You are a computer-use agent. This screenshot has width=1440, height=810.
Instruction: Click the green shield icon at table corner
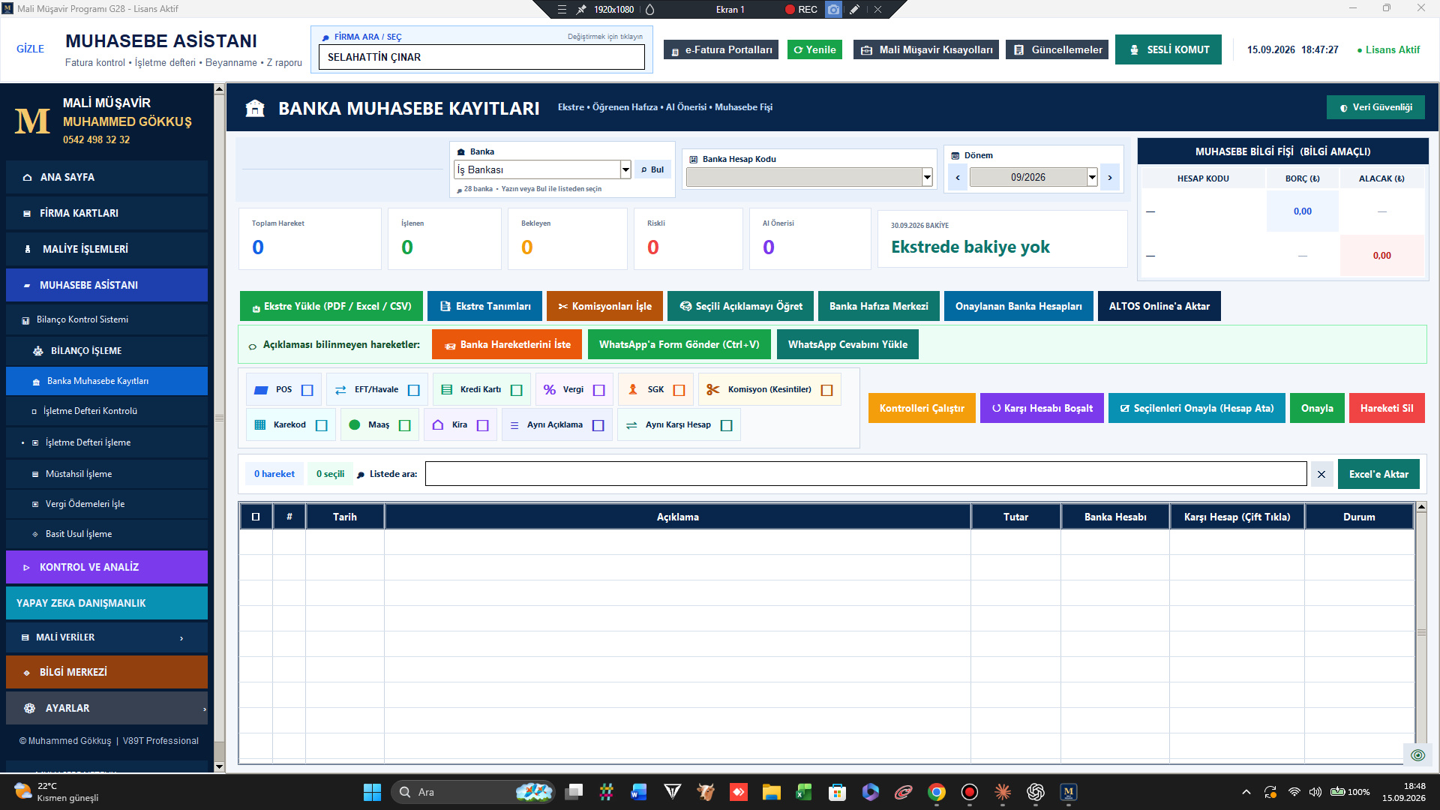[1417, 754]
